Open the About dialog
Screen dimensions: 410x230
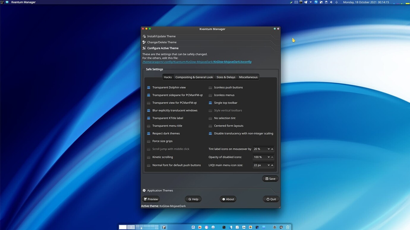228,199
